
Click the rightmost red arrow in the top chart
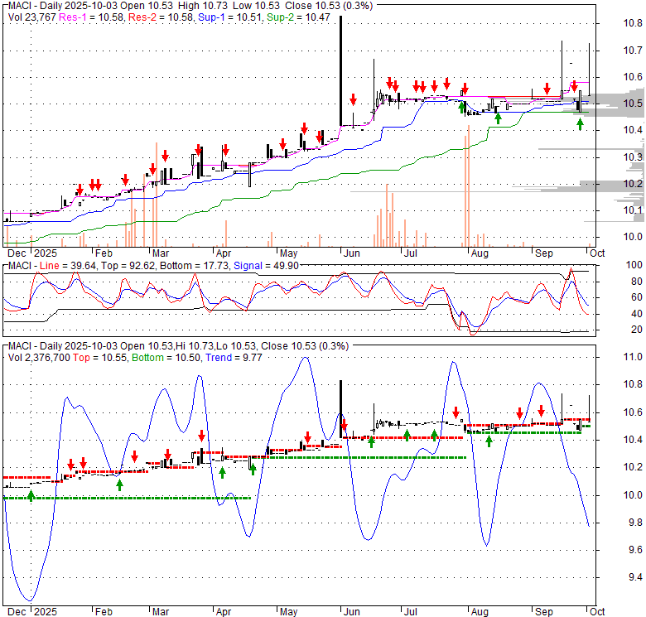(573, 85)
